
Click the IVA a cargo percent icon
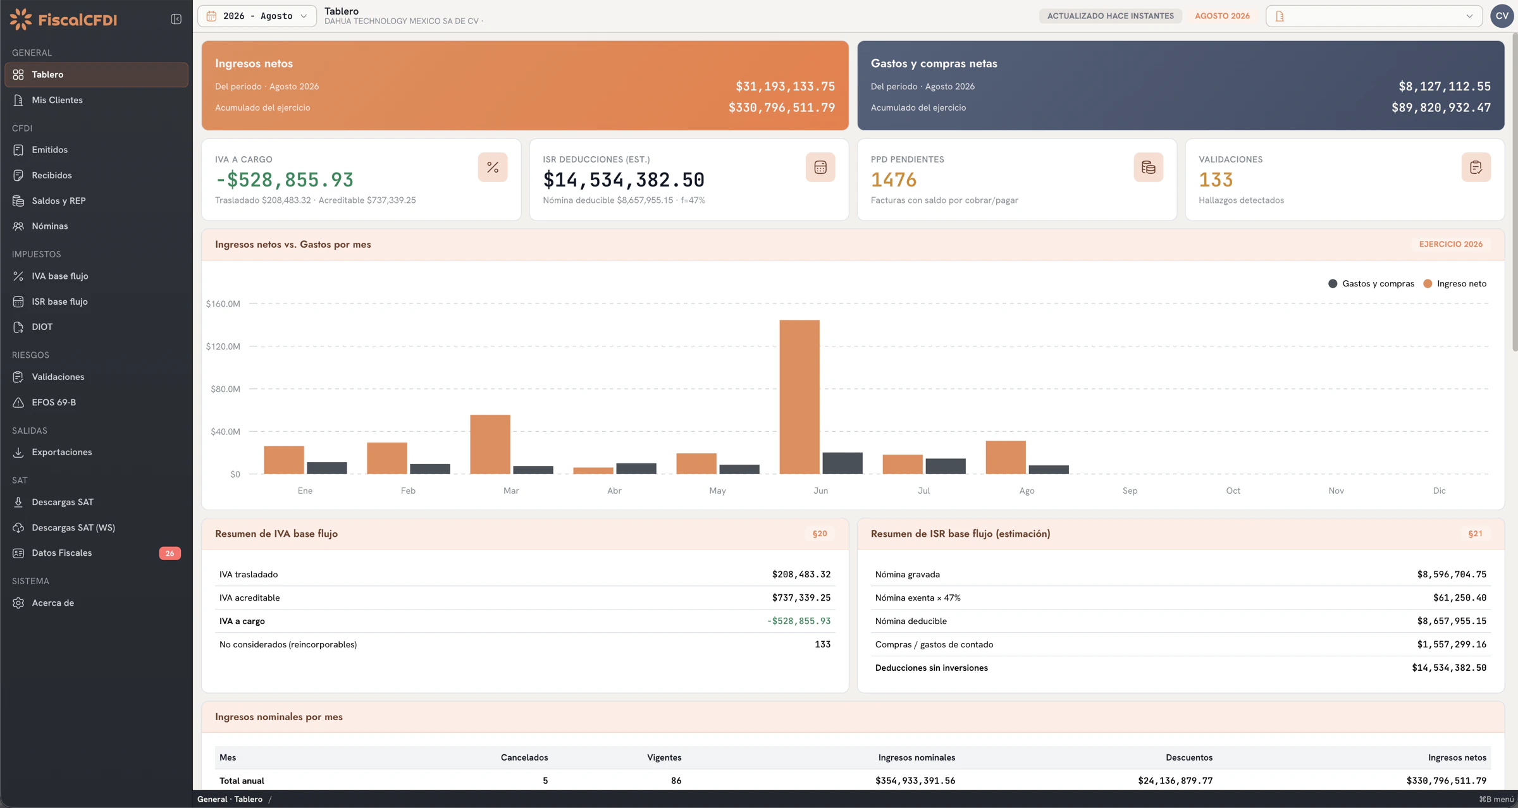pyautogui.click(x=492, y=168)
